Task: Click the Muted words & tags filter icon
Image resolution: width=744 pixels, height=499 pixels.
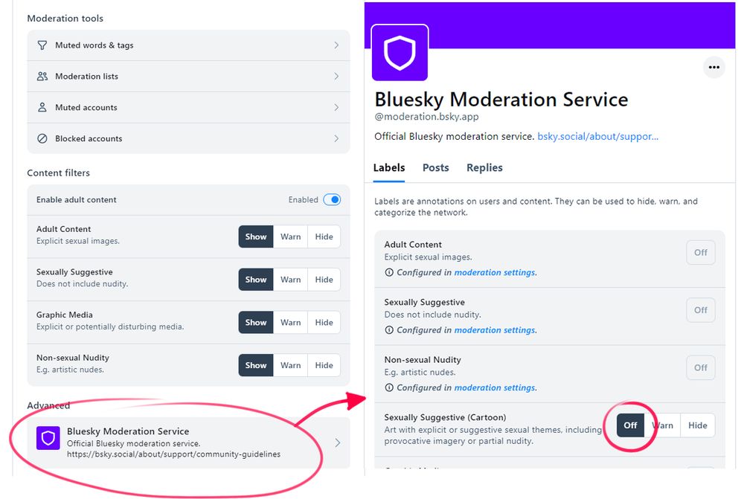Action: click(42, 45)
